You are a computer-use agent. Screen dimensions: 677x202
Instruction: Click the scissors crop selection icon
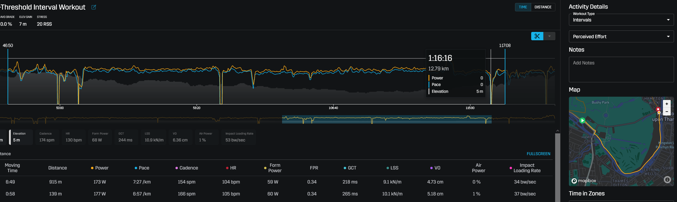coord(537,36)
